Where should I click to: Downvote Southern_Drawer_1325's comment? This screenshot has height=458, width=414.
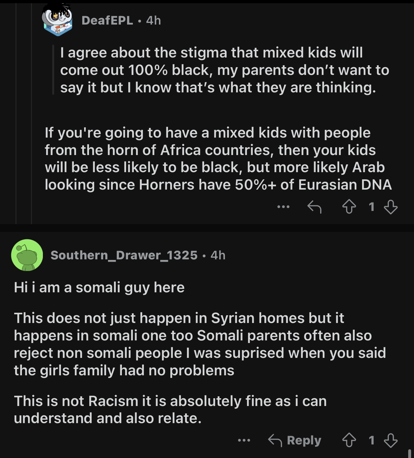(391, 440)
